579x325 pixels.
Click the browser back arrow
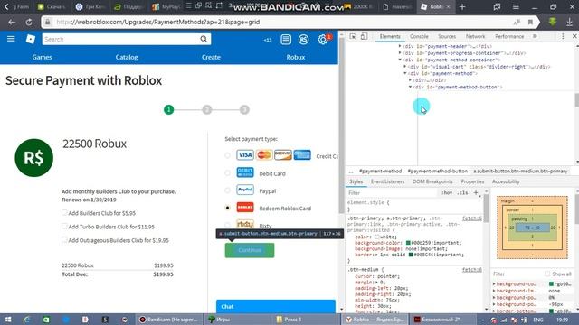pyautogui.click(x=12, y=22)
